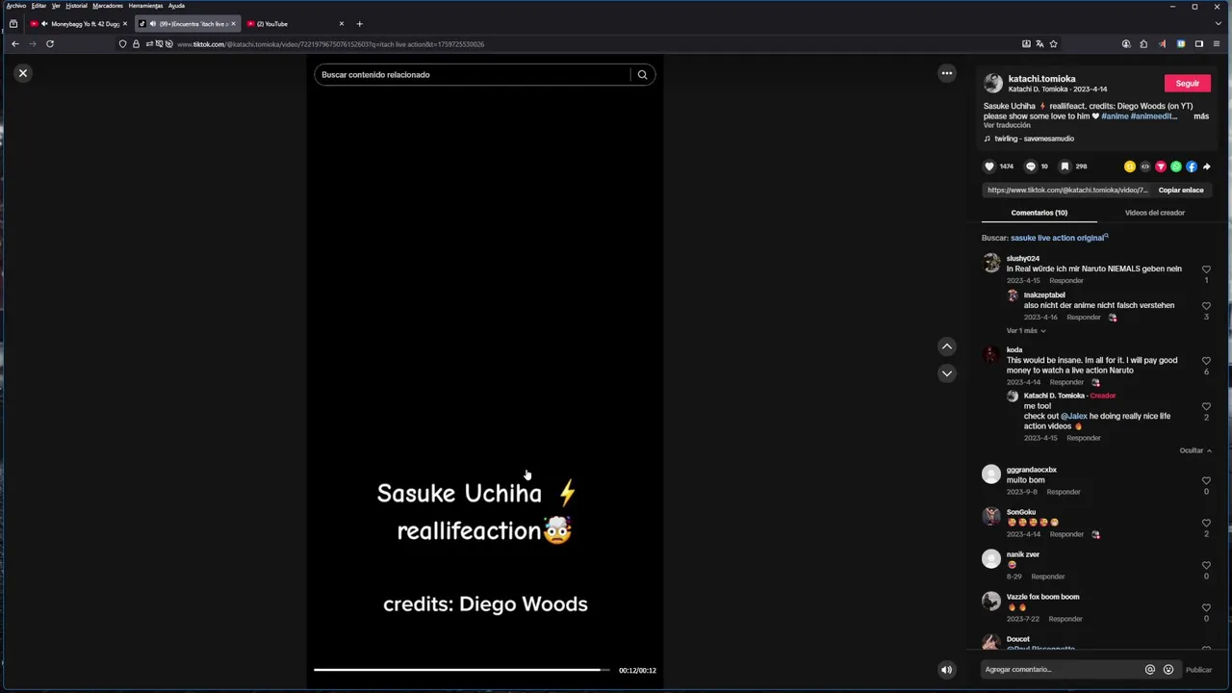Search 'sasuke live action original' suggestion

point(1059,238)
